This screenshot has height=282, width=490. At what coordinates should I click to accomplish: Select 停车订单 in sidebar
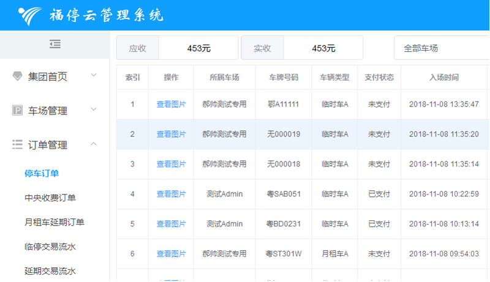pyautogui.click(x=42, y=174)
